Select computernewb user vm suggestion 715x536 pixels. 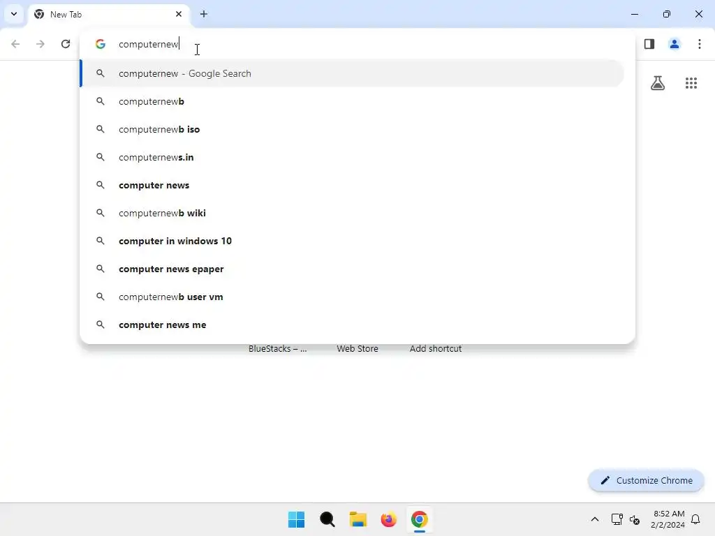click(352, 297)
